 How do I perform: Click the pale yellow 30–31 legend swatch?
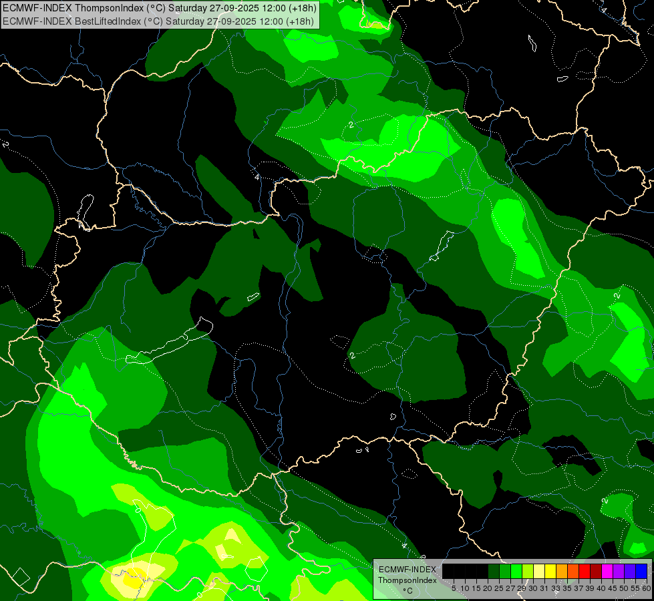(x=539, y=571)
